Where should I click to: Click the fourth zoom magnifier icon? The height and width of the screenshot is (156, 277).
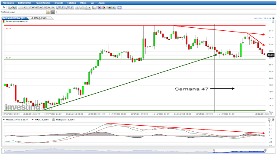[x=72, y=7]
